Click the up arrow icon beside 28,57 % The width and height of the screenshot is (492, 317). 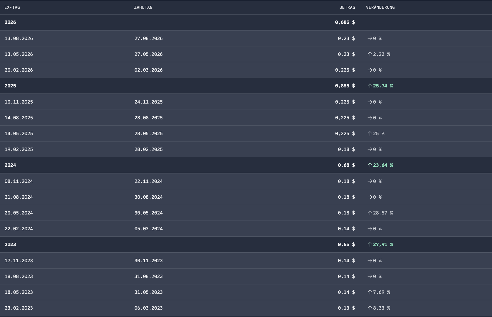point(370,213)
